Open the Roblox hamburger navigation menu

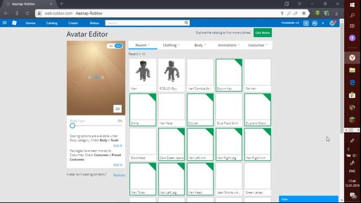[5, 23]
